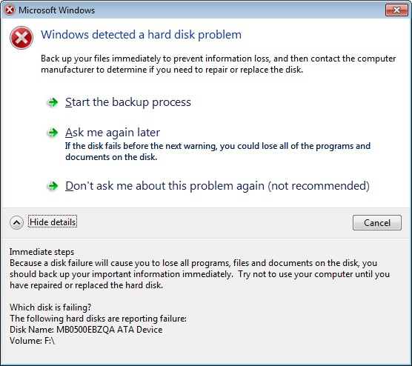The image size is (412, 366).
Task: Click the warning text under Ask me again later
Action: coord(218,151)
